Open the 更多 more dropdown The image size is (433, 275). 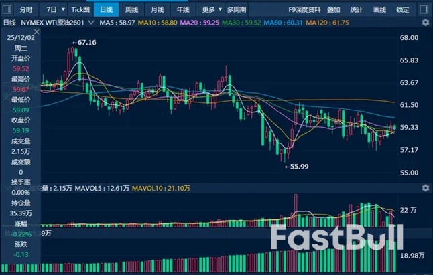211,9
